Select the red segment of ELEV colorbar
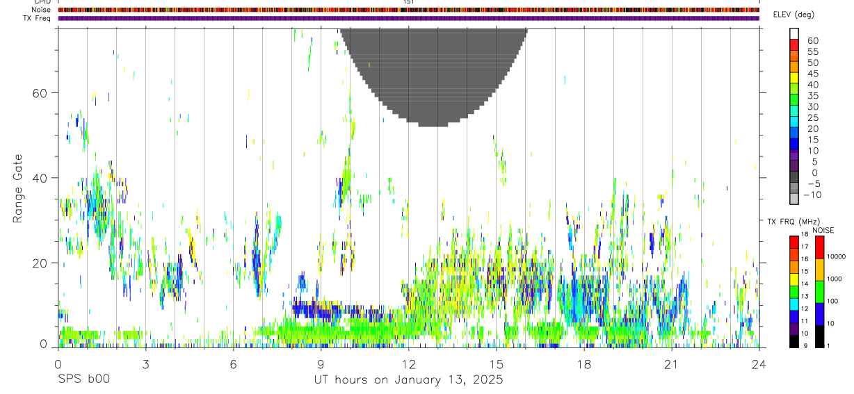The height and width of the screenshot is (394, 854). pos(795,44)
